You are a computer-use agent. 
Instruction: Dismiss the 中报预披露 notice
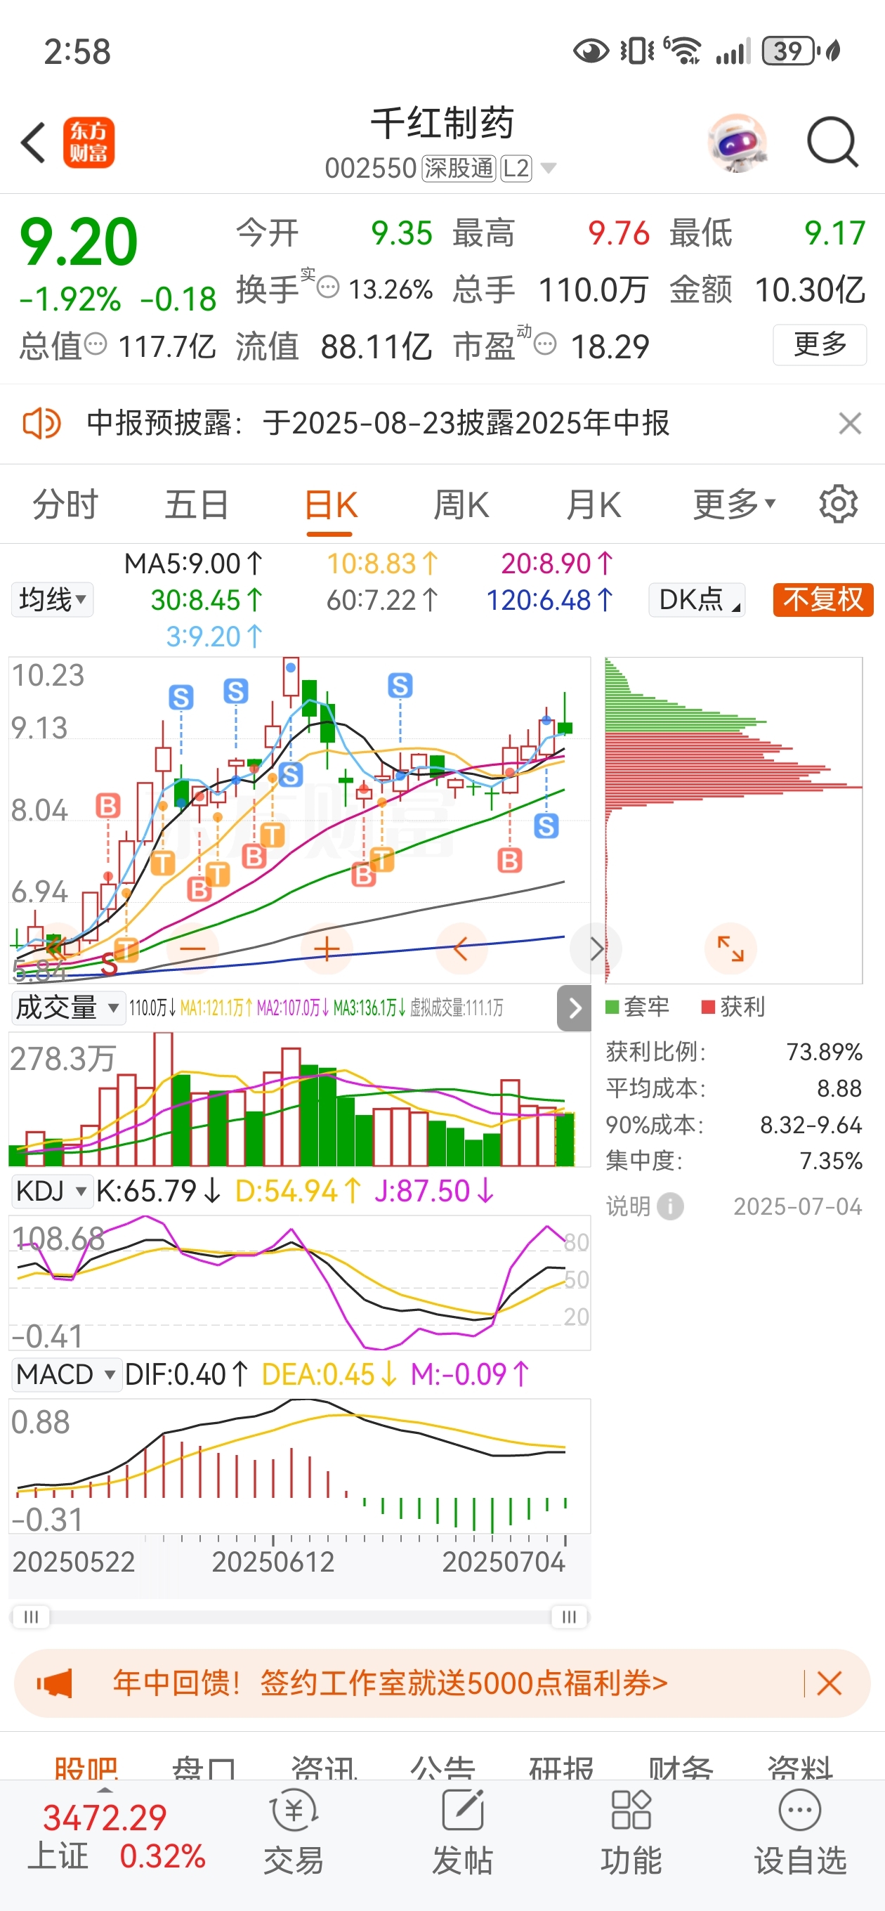pyautogui.click(x=849, y=424)
